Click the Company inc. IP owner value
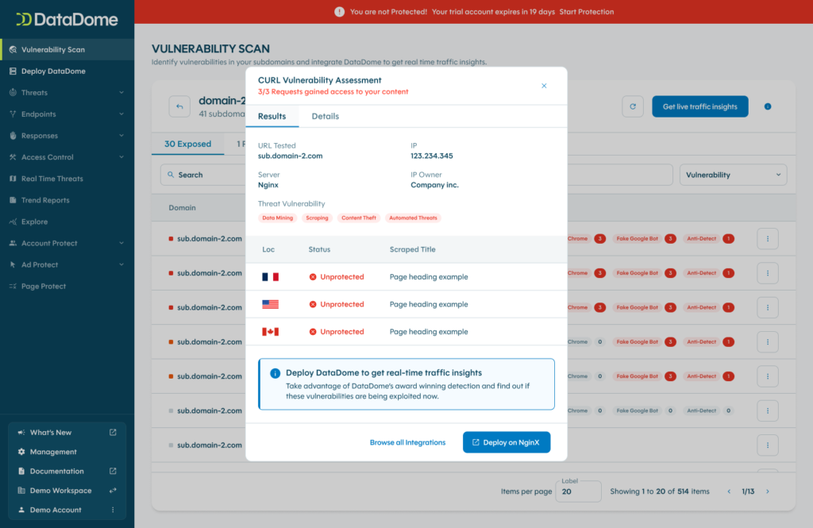Viewport: 813px width, 528px height. (x=434, y=185)
